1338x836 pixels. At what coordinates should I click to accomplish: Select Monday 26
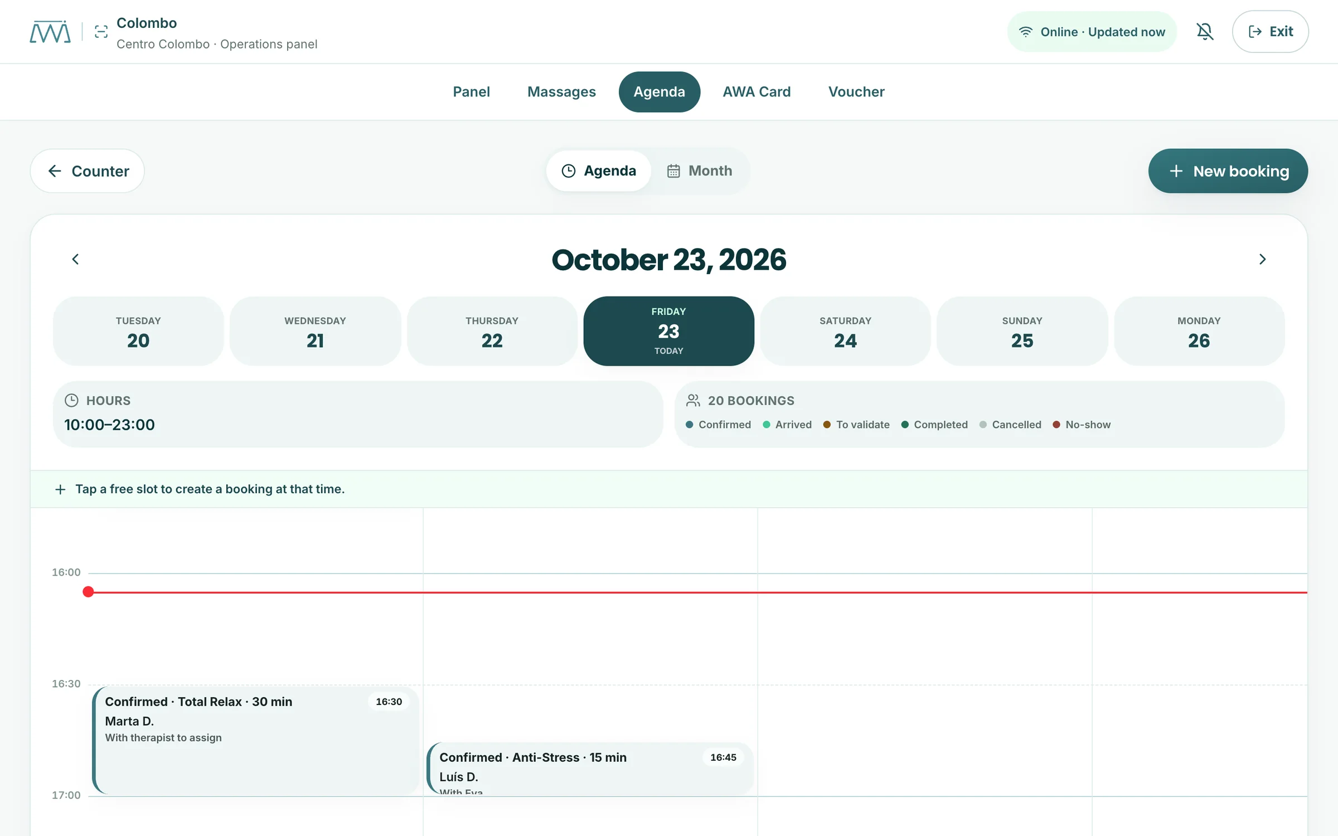(x=1199, y=331)
